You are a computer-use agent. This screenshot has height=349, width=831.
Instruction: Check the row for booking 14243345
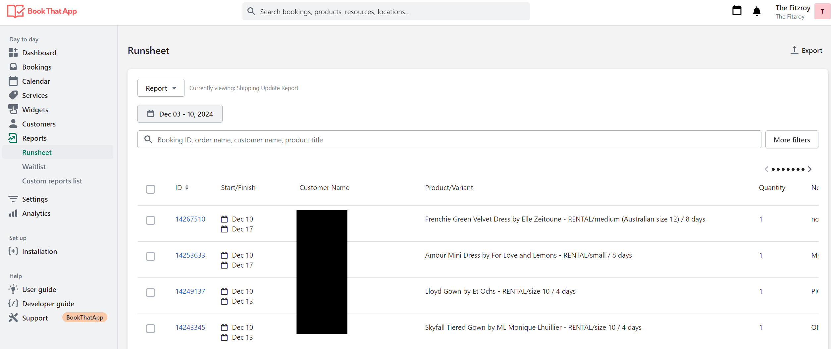click(x=151, y=328)
